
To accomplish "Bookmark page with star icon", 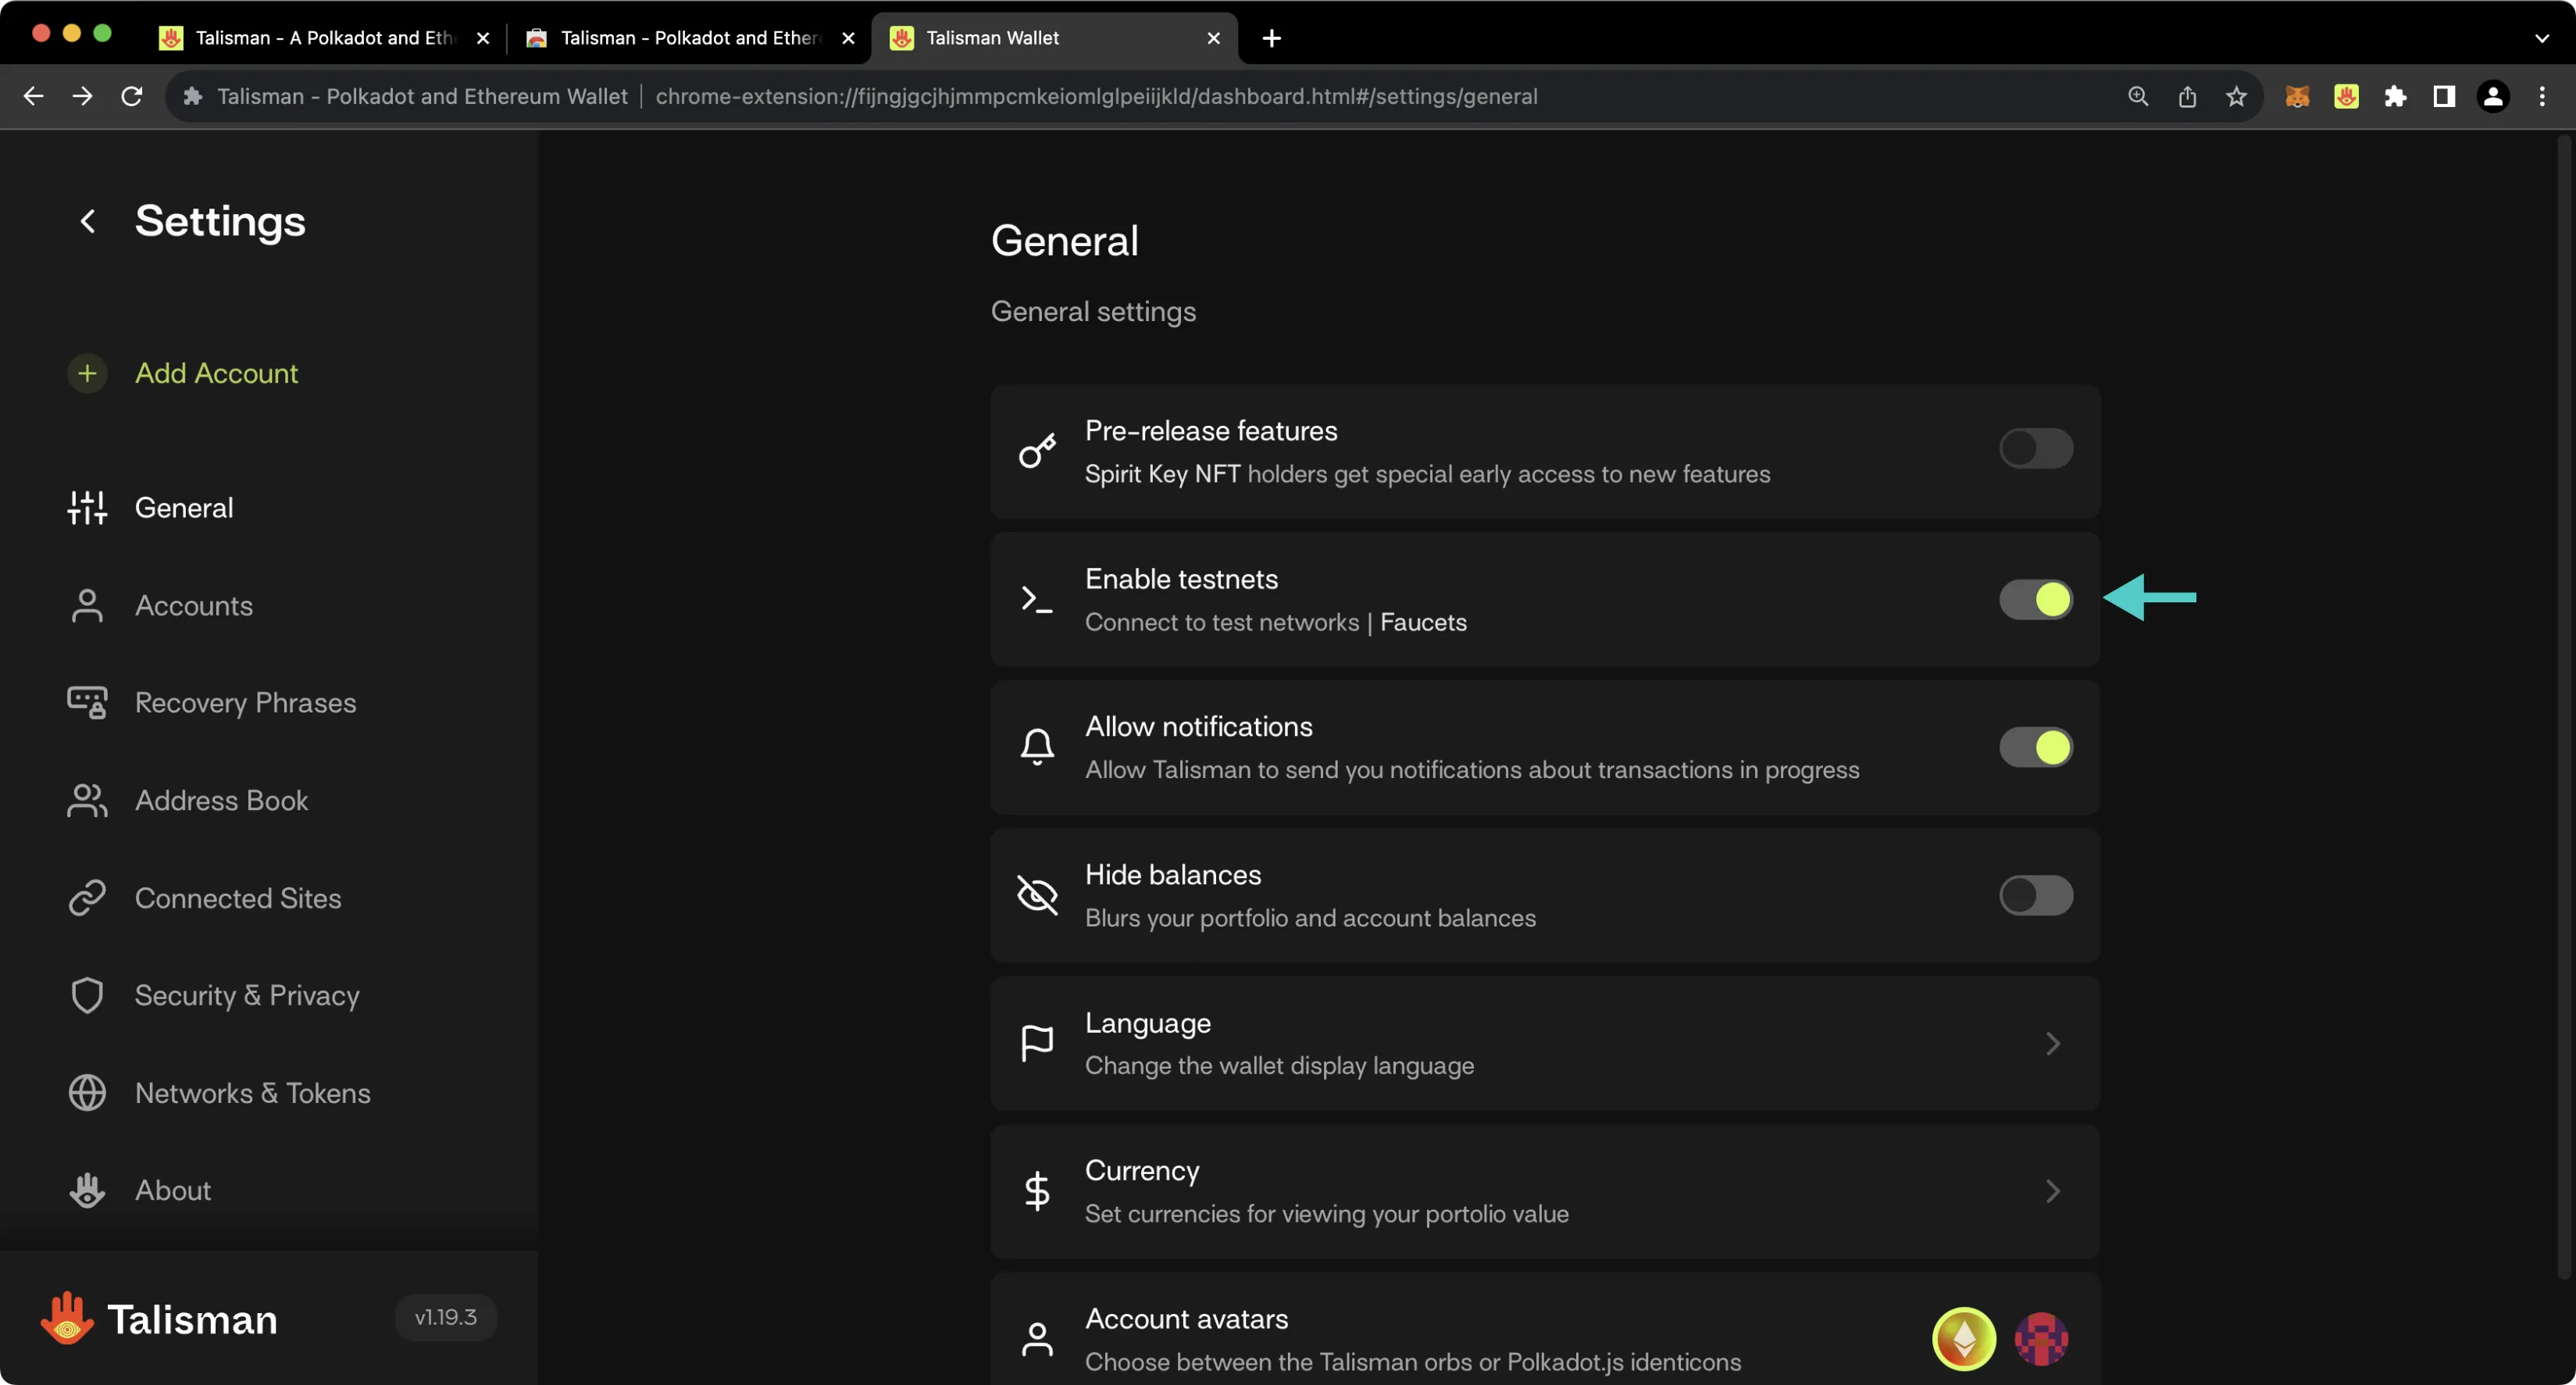I will [2236, 96].
